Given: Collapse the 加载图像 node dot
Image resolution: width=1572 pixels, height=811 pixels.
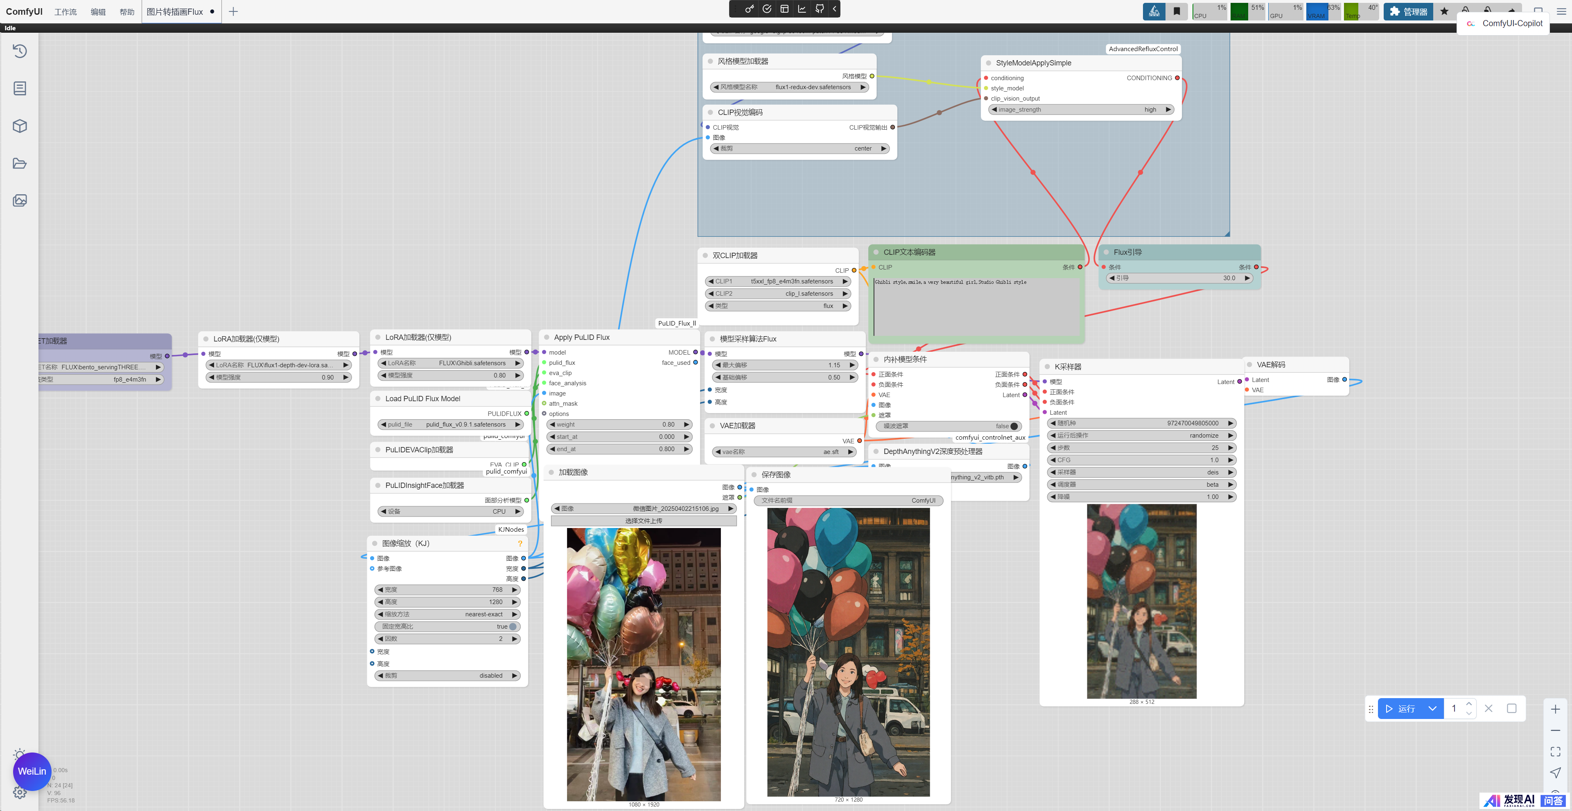Looking at the screenshot, I should pyautogui.click(x=551, y=473).
